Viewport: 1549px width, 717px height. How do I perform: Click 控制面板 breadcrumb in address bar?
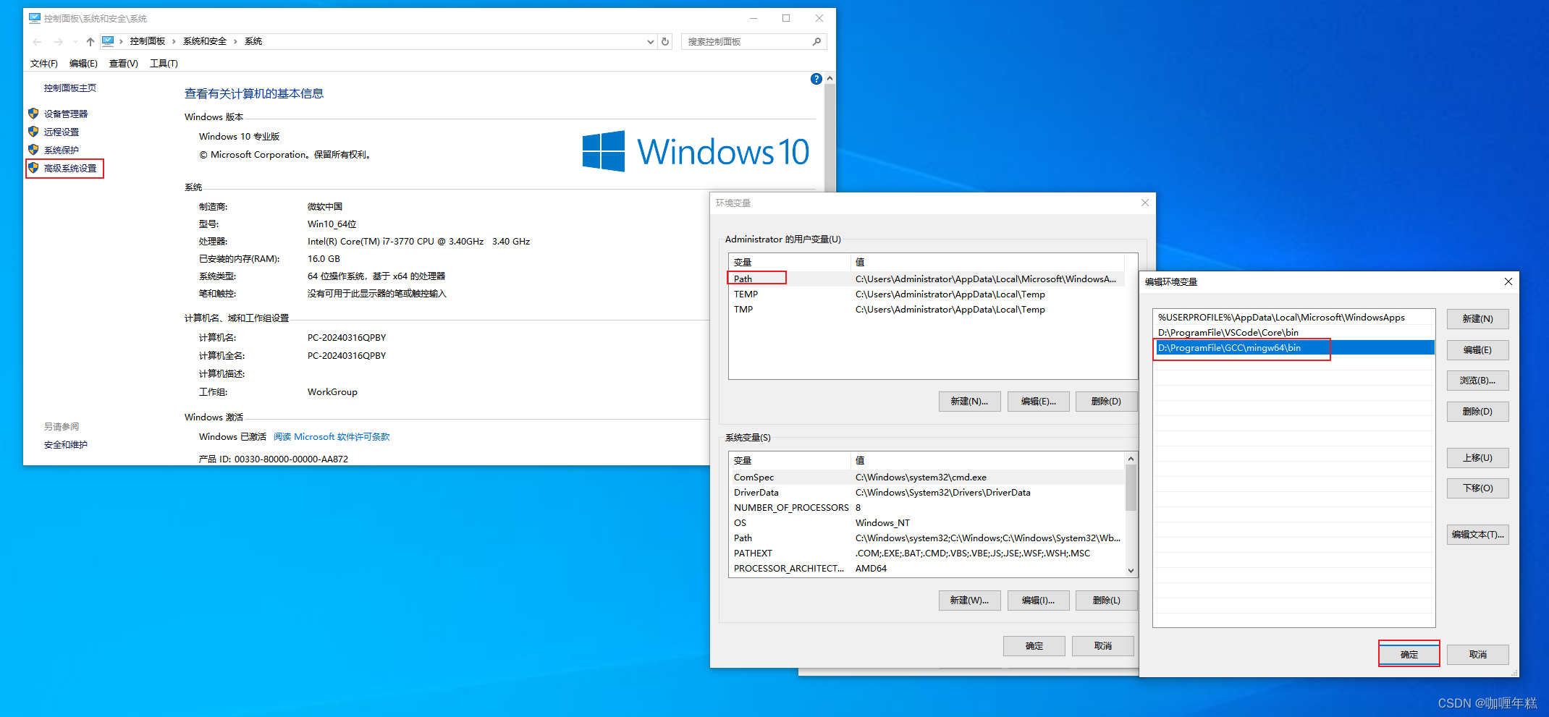point(148,41)
